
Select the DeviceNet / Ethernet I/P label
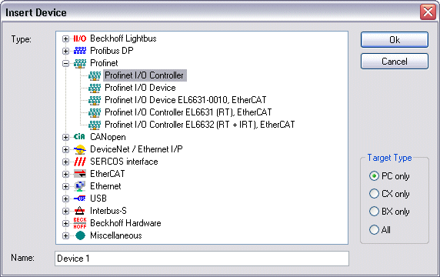(x=136, y=149)
